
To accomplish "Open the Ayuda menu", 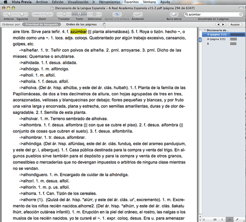I will pyautogui.click(x=165, y=2).
